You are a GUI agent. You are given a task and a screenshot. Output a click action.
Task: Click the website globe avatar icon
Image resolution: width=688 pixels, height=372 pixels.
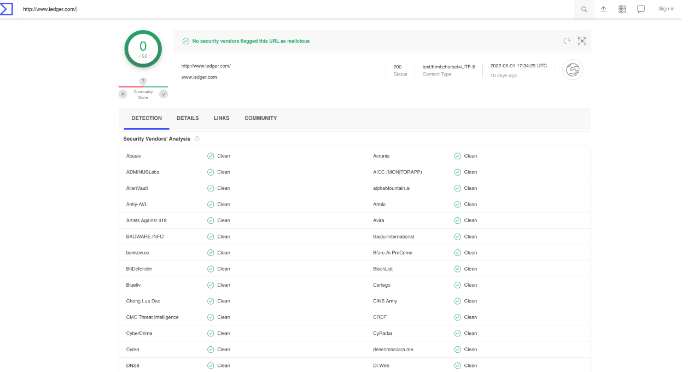pyautogui.click(x=573, y=69)
